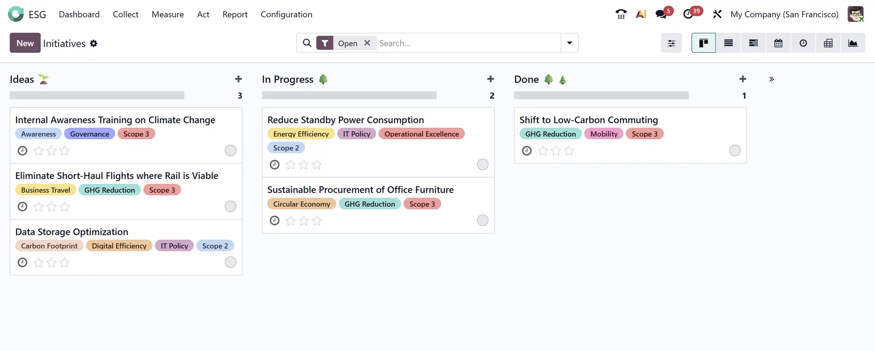The width and height of the screenshot is (875, 351).
Task: Open the graph view
Action: (853, 43)
